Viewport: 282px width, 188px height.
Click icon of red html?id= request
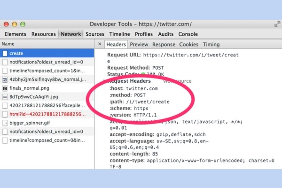point(5,114)
